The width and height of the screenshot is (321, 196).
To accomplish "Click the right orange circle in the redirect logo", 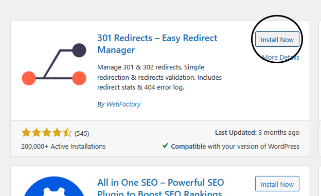I will click(x=79, y=78).
